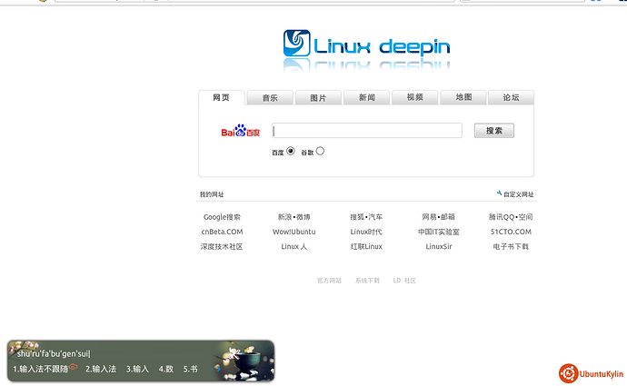The width and height of the screenshot is (627, 386).
Task: Open the 电子书下载 link
Action: click(511, 246)
